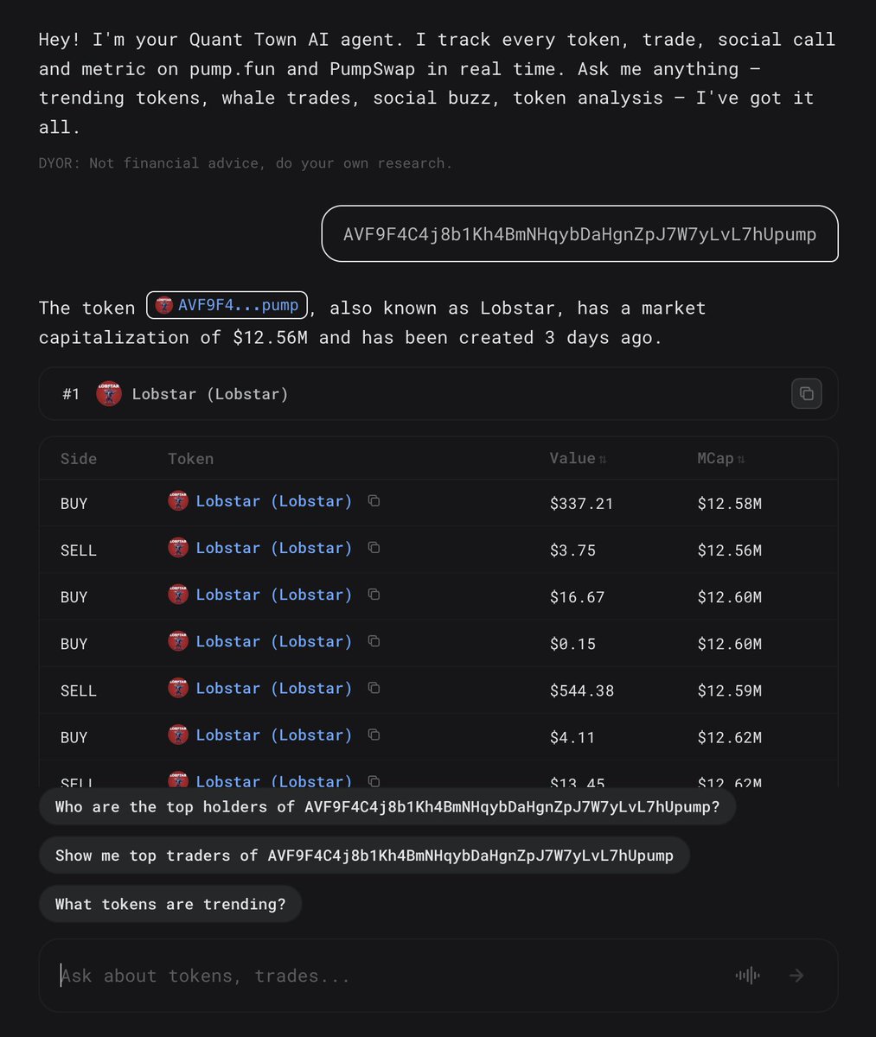Copy token address in $337.21 row
This screenshot has height=1037, width=876.
374,501
